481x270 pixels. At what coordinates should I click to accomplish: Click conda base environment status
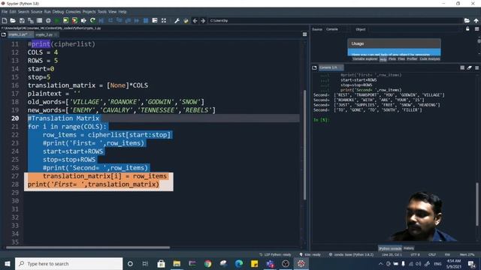coord(351,254)
